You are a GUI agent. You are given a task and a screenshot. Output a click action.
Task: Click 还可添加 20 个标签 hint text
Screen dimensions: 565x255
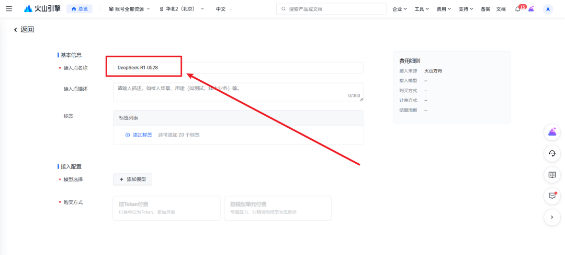click(179, 135)
